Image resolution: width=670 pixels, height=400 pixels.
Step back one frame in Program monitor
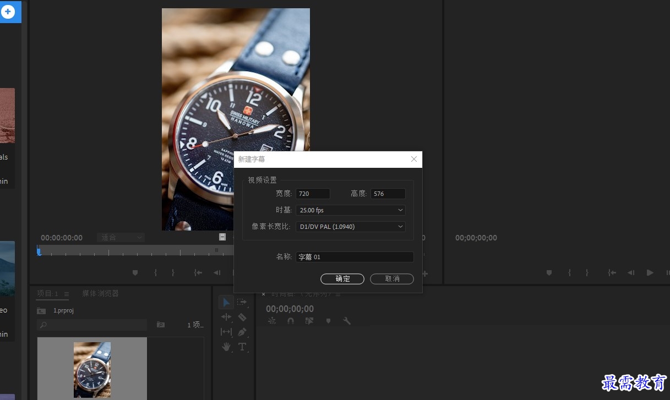click(x=631, y=273)
